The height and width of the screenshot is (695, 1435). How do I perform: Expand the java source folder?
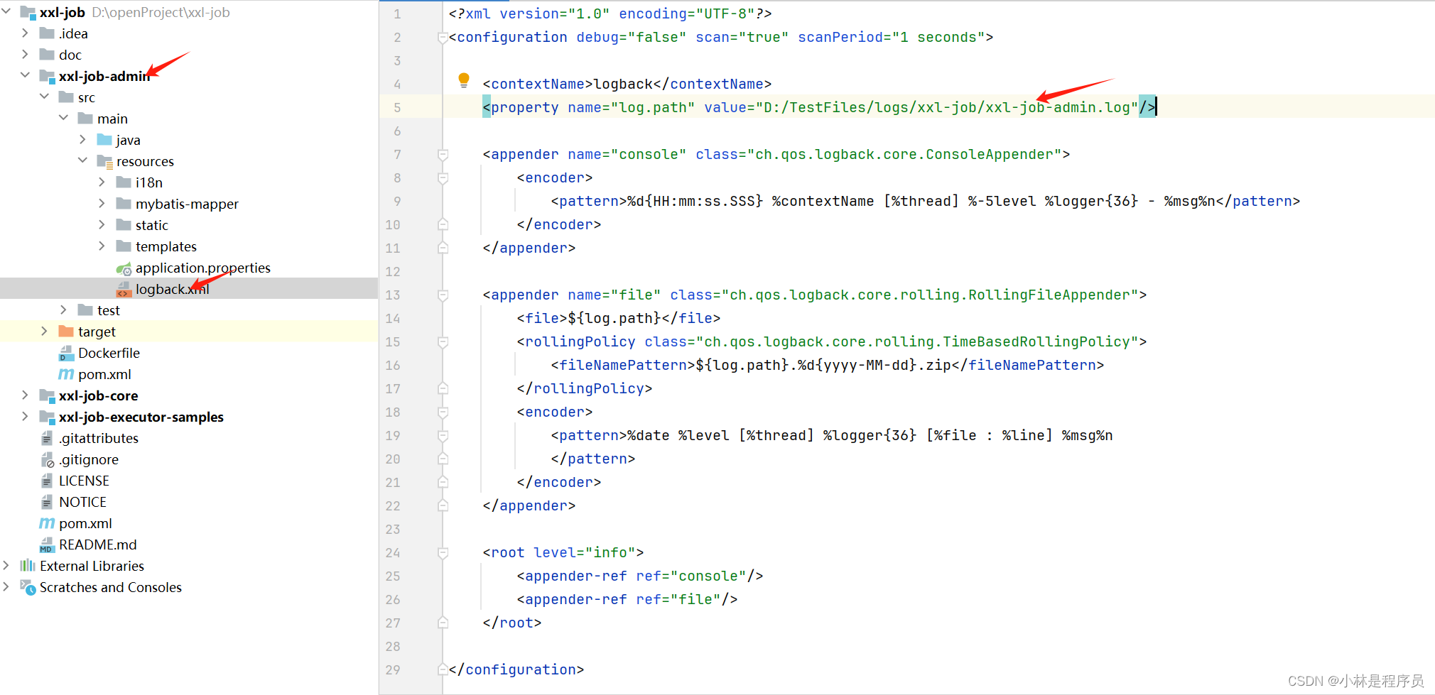(x=83, y=140)
